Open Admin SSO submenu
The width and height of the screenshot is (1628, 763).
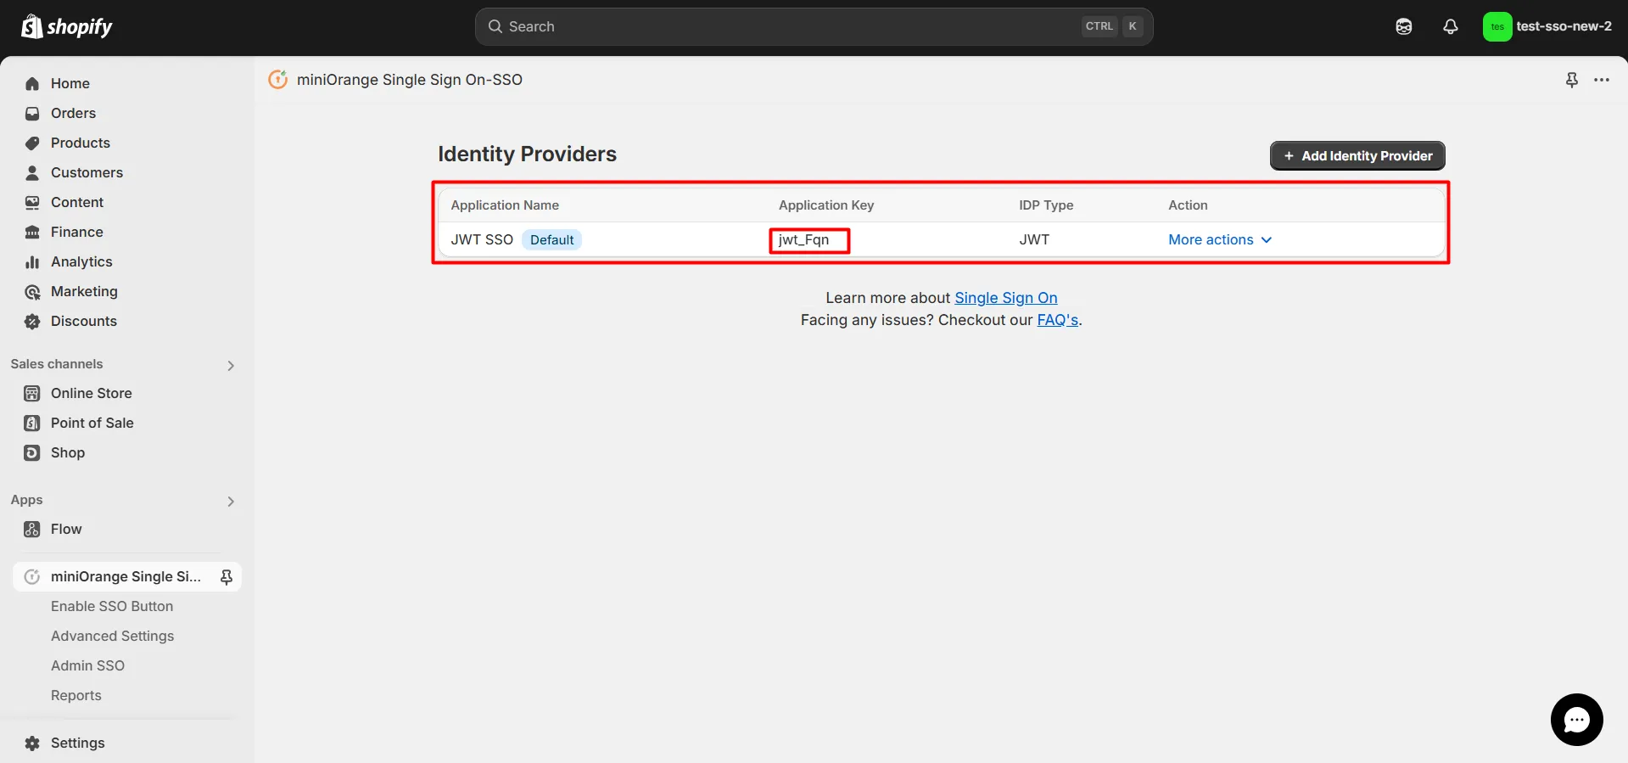tap(87, 665)
